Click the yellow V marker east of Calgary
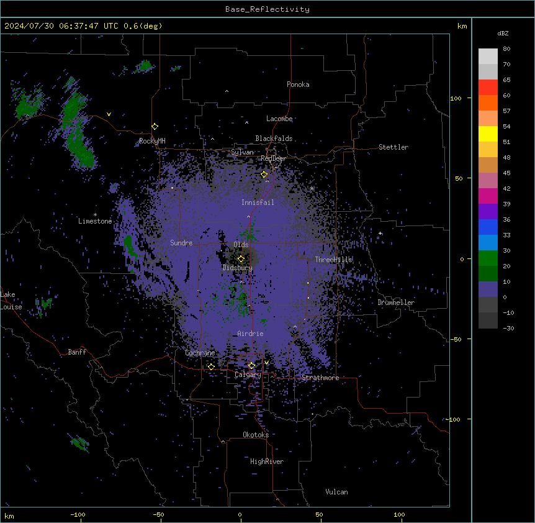The height and width of the screenshot is (523, 535). tap(266, 363)
